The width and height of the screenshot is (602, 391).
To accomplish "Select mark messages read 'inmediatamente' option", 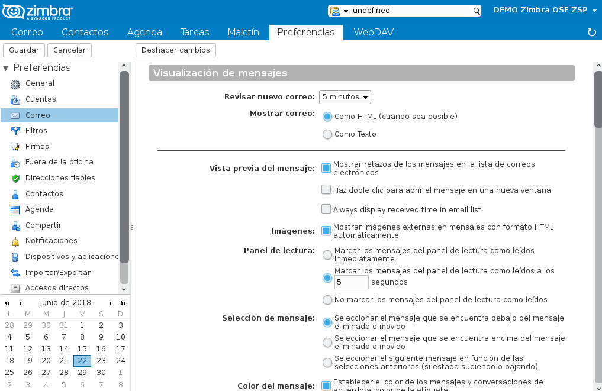I will (x=327, y=255).
